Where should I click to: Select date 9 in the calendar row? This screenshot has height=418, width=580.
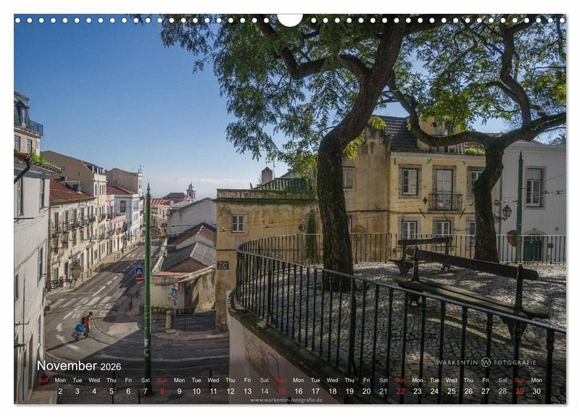click(179, 391)
